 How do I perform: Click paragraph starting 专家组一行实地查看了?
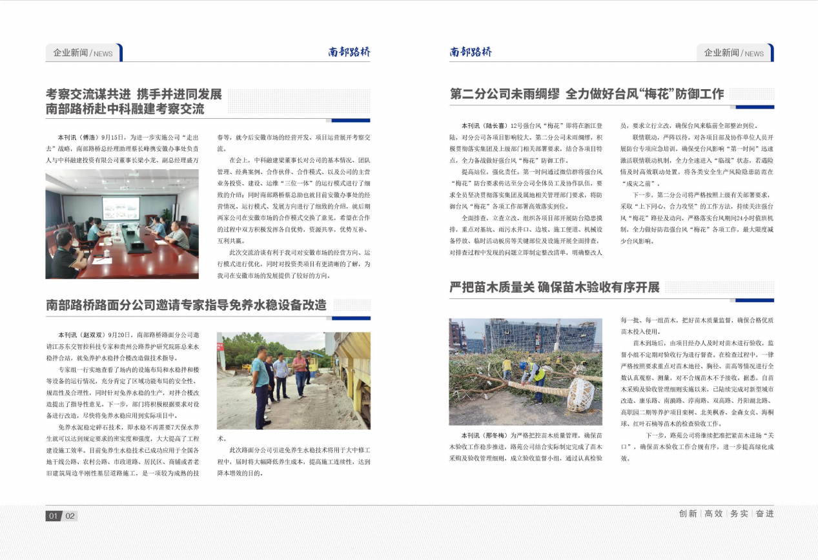122,392
